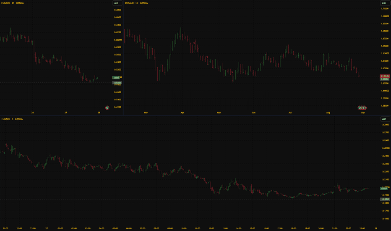The image size is (391, 231).
Task: Click the red triangle marker in mid May
Action: [x=232, y=72]
